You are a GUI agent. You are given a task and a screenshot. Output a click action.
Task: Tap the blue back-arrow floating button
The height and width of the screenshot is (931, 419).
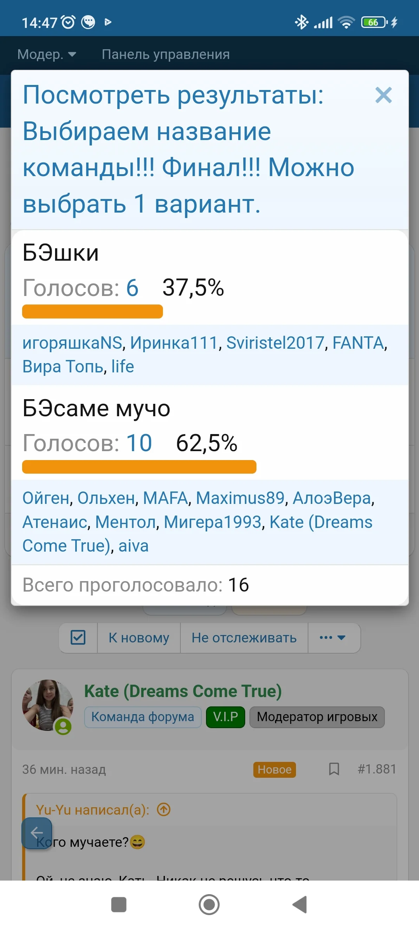[x=37, y=833]
